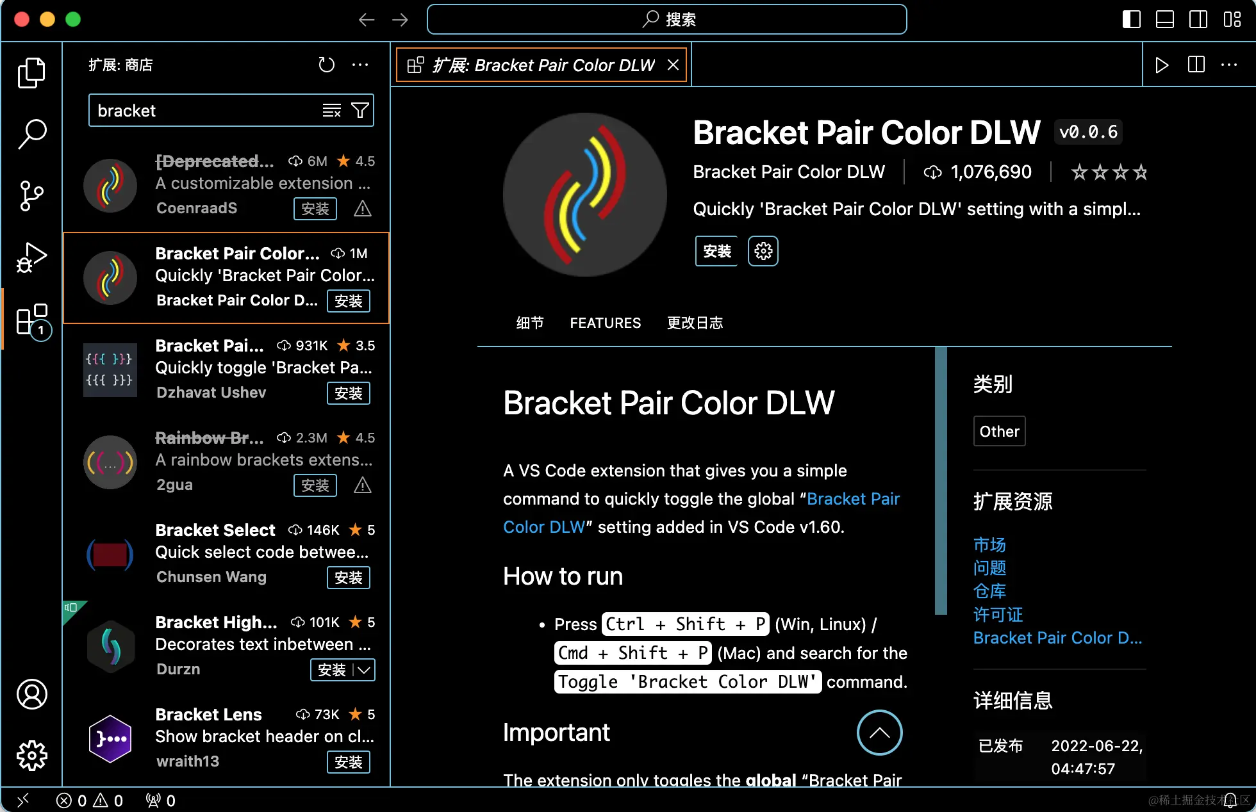Toggle the secondary sidebar layout button
Viewport: 1256px width, 812px height.
tap(1198, 19)
